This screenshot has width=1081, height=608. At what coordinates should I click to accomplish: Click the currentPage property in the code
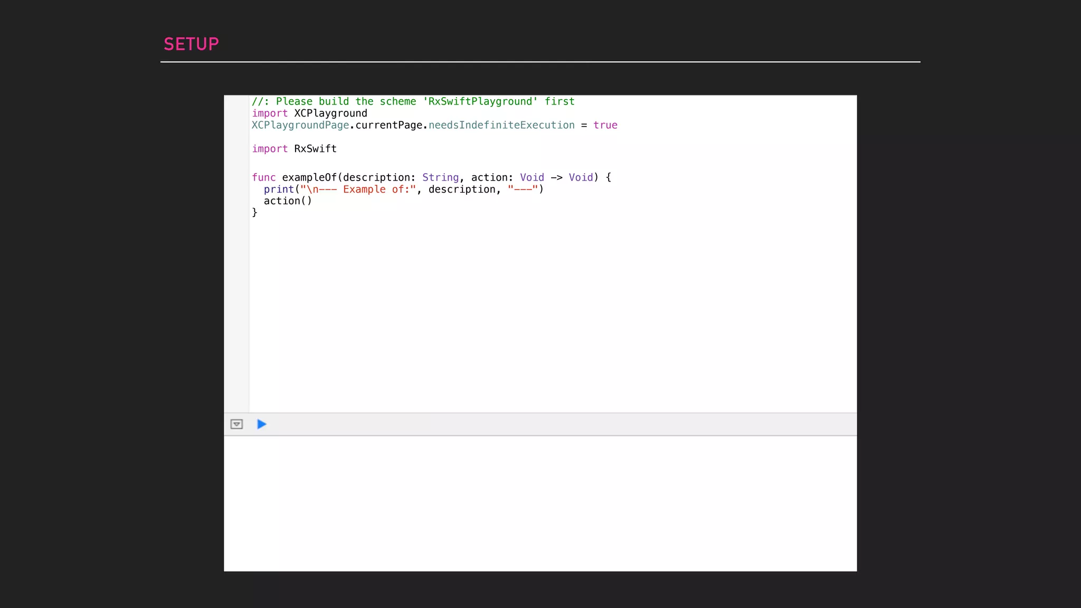(388, 125)
